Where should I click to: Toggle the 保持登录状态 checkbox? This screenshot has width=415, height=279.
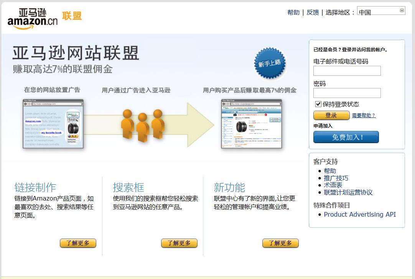[318, 104]
